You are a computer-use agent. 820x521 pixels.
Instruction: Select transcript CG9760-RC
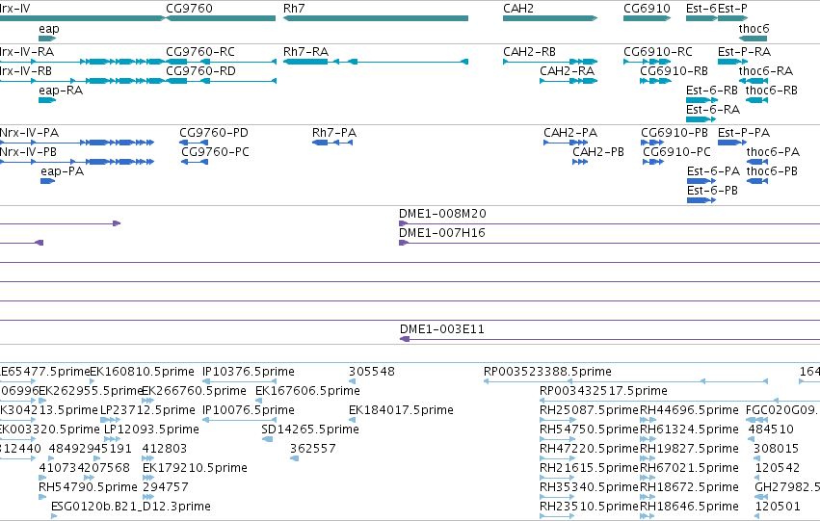pyautogui.click(x=221, y=62)
